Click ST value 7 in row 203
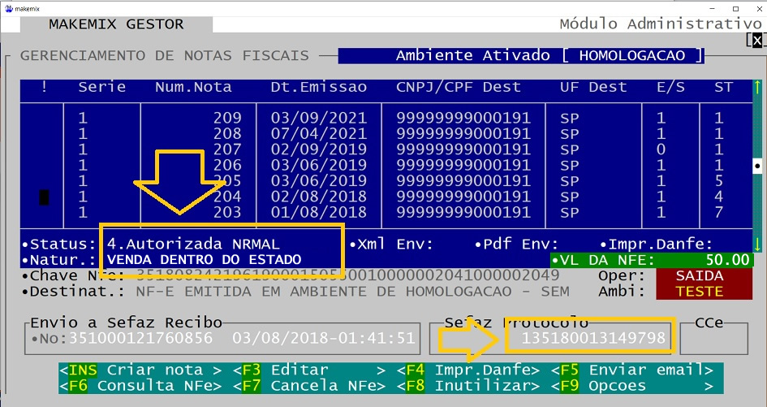 pyautogui.click(x=718, y=212)
